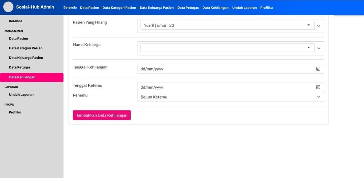This screenshot has width=364, height=178.
Task: Open calendar picker for Tanggal Kehilangan
Action: tap(318, 69)
